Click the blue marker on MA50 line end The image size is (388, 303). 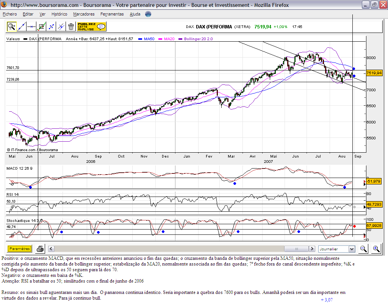tap(354, 69)
